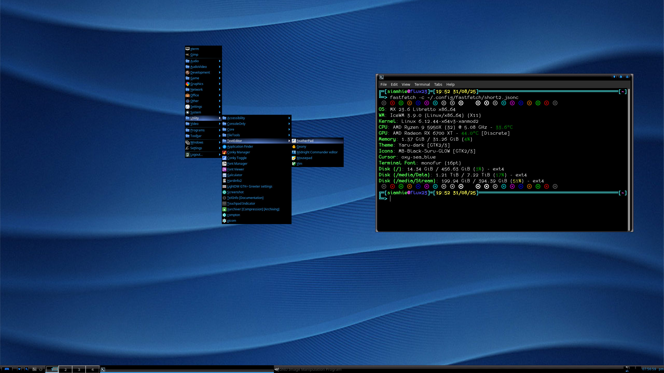Expand the Office submenu
Image resolution: width=664 pixels, height=373 pixels.
pyautogui.click(x=203, y=95)
